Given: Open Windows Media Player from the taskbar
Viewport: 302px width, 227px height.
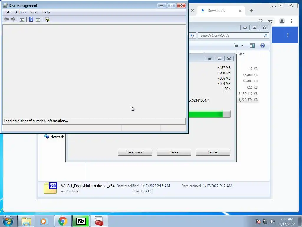Looking at the screenshot, I should (44, 221).
